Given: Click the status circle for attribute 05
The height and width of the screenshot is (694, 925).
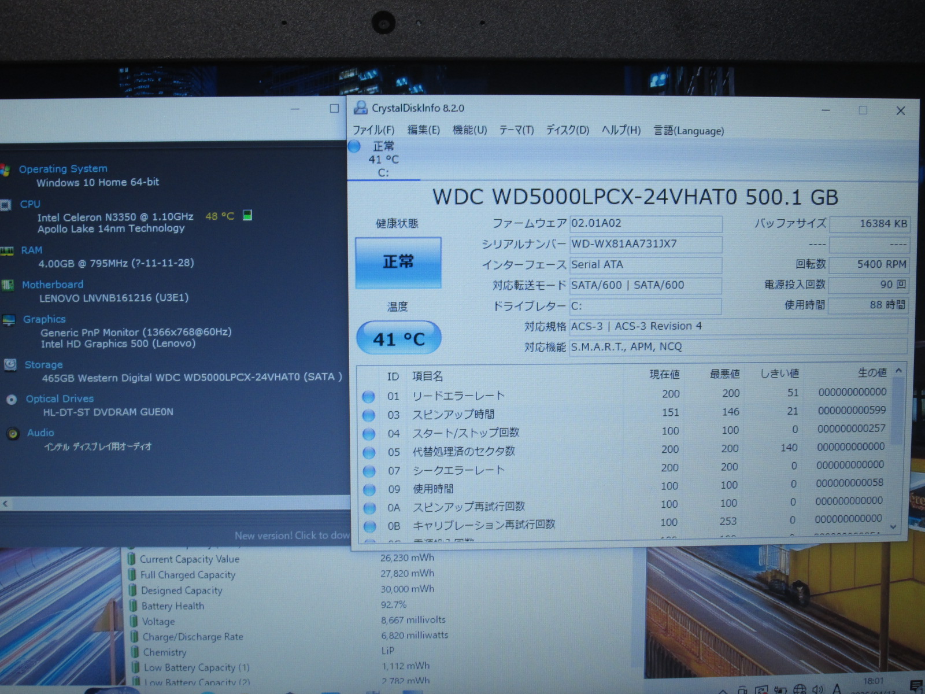Looking at the screenshot, I should (x=369, y=452).
